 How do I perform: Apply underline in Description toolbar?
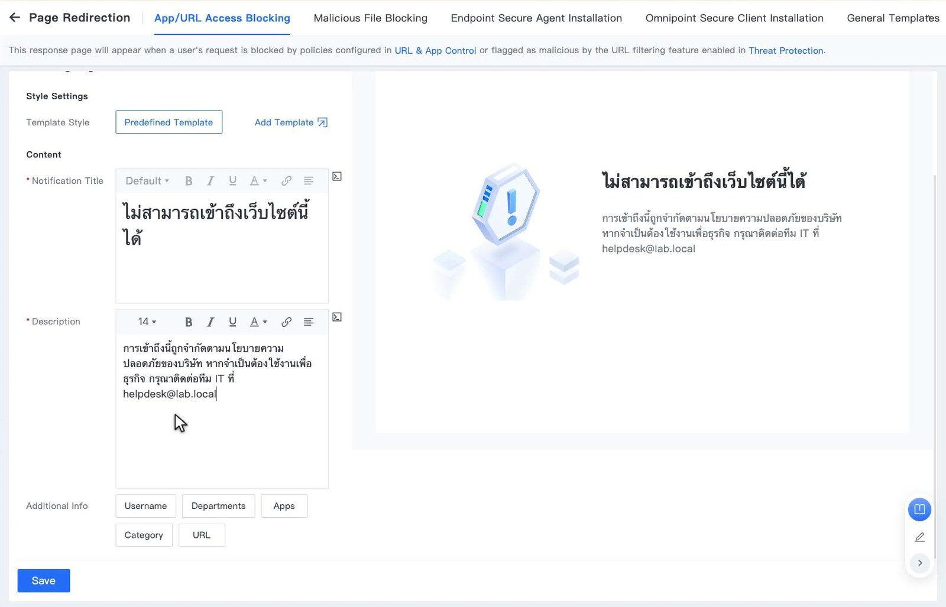pyautogui.click(x=232, y=322)
